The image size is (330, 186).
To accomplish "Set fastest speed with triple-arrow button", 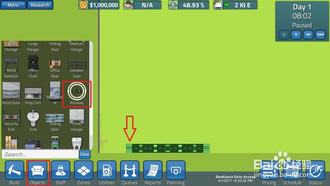I will pos(320,35).
